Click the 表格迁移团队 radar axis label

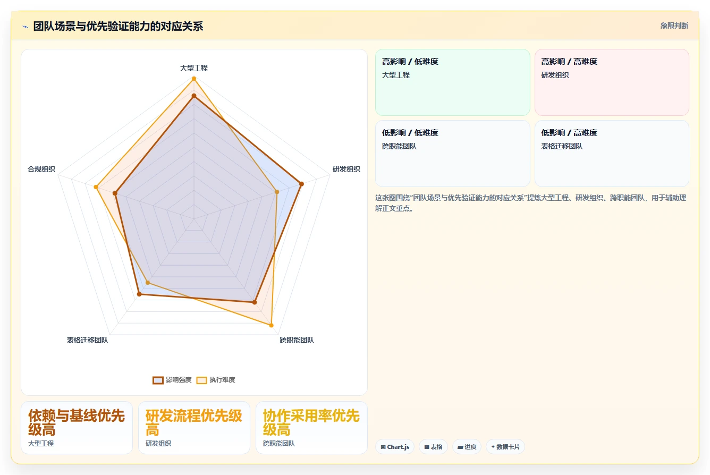tap(88, 340)
